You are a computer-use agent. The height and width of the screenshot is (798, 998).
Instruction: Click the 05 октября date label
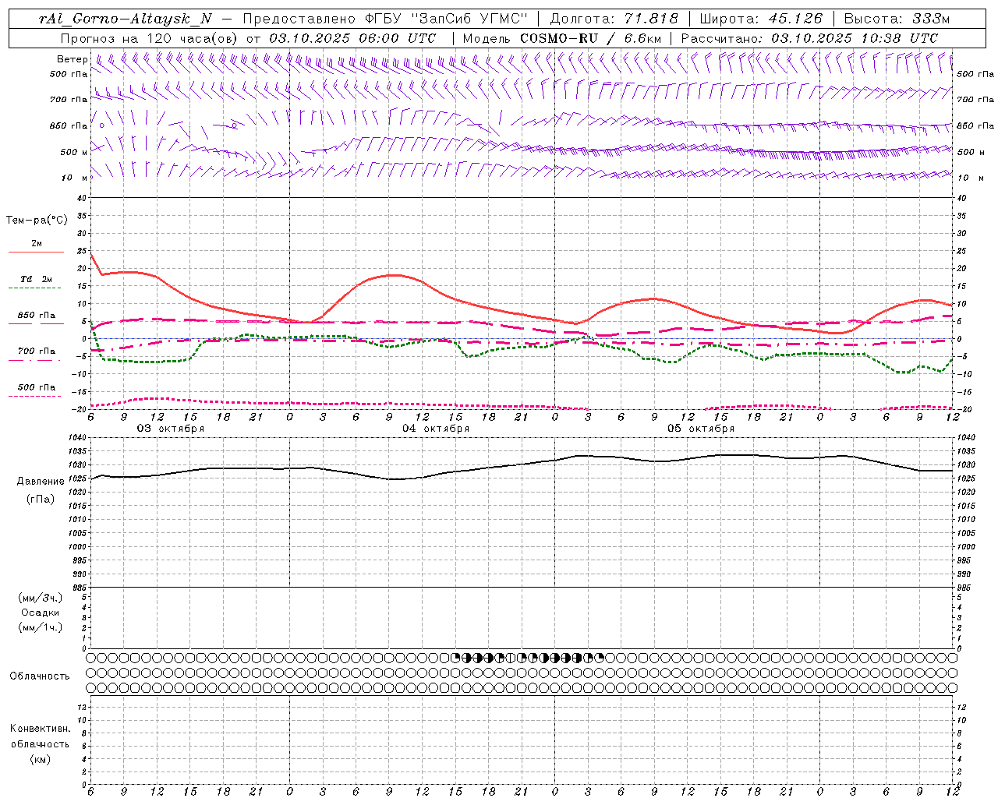pyautogui.click(x=701, y=429)
